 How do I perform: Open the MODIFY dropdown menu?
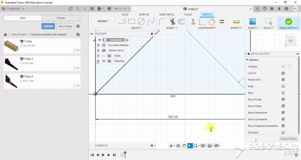pos(171,28)
